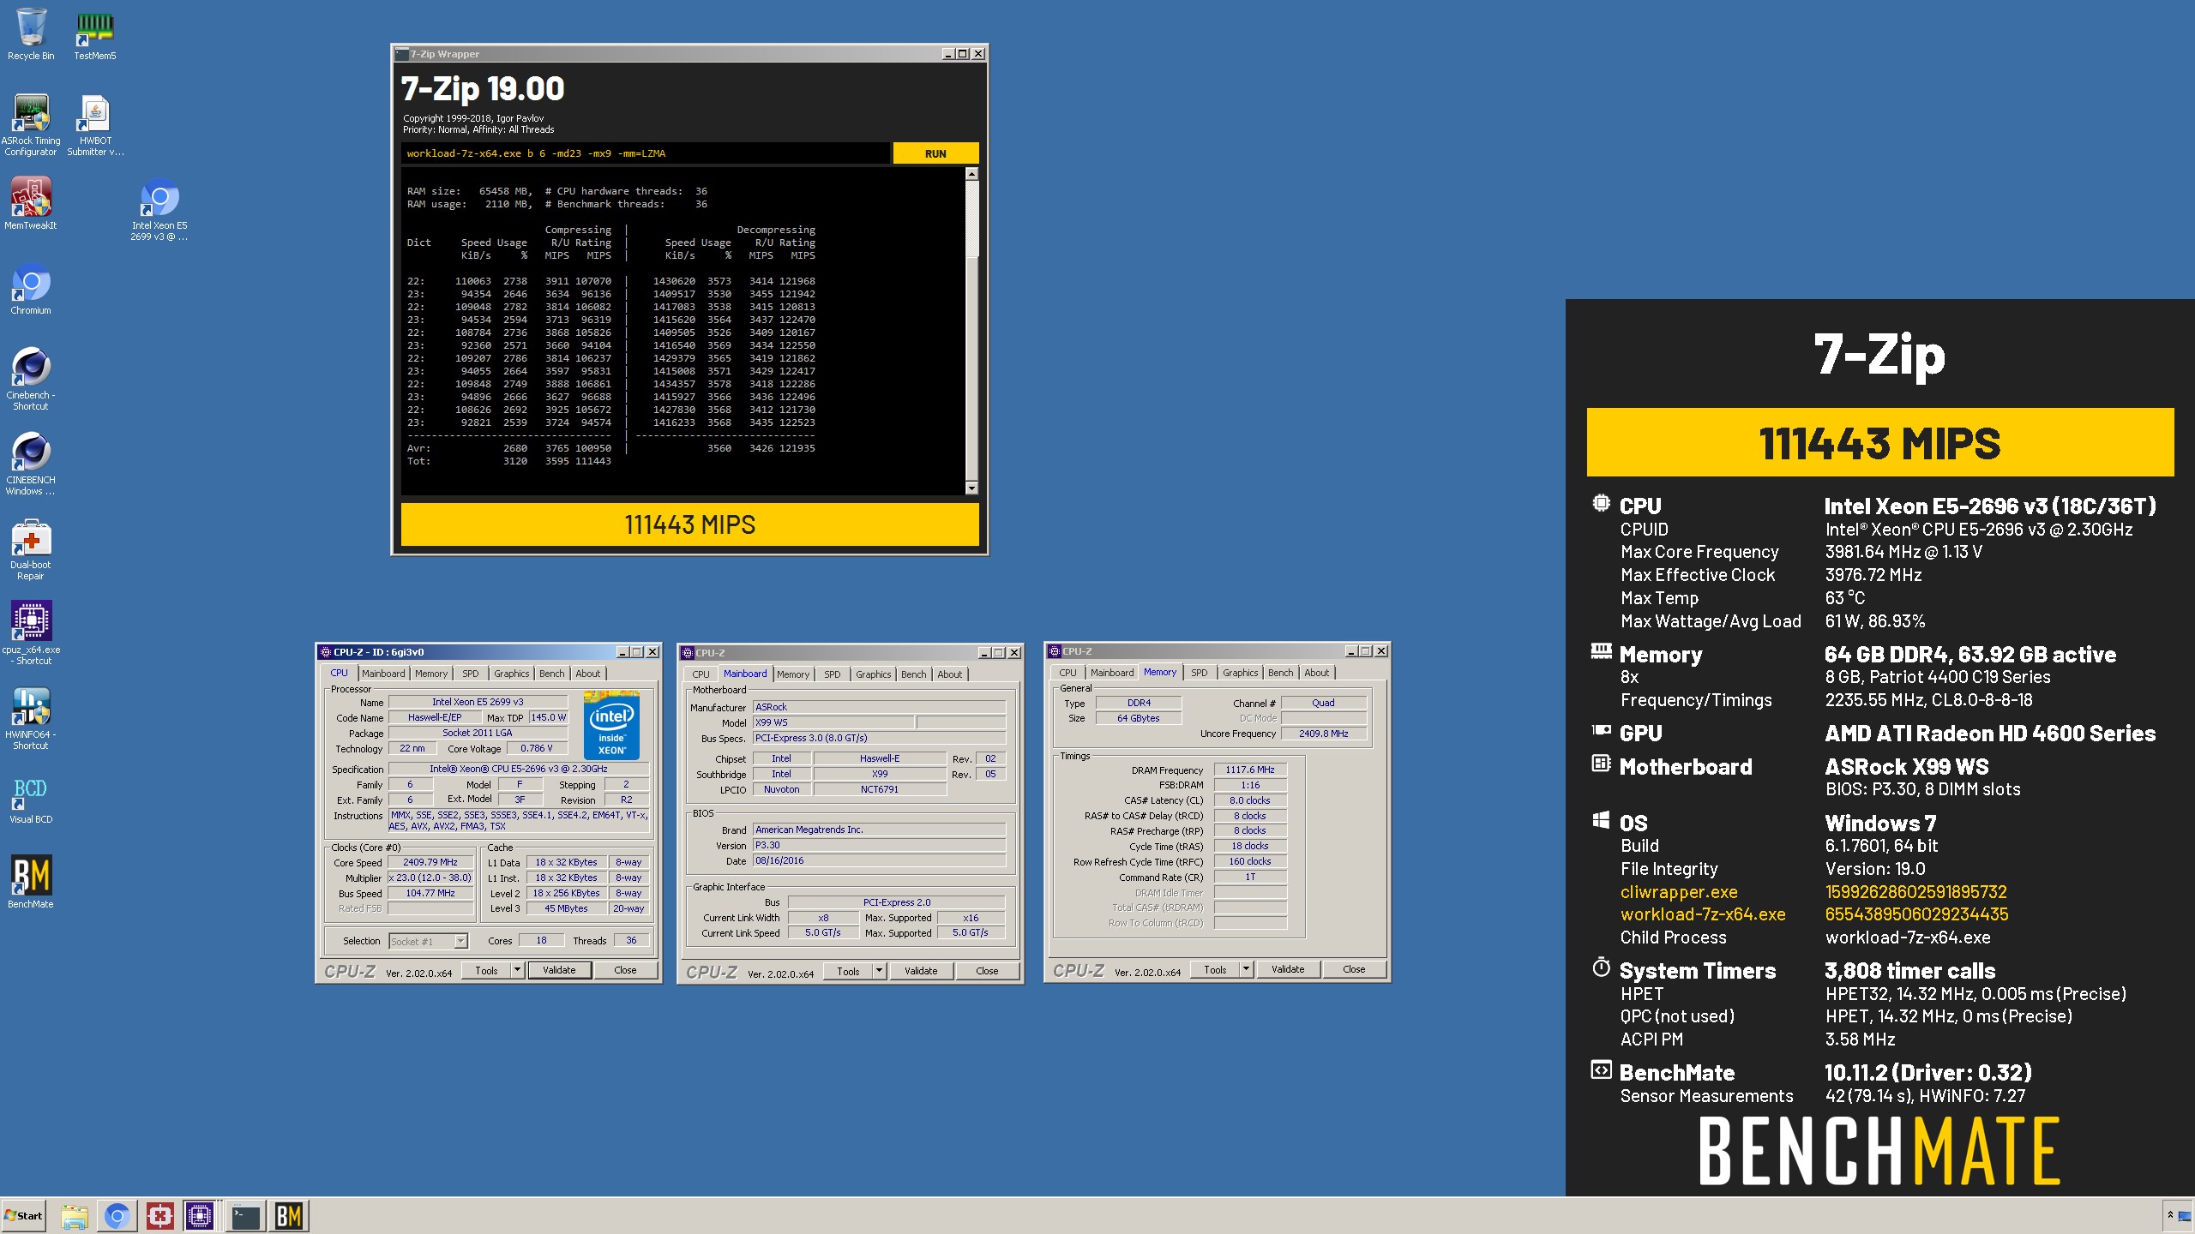Open the TestMem5 desktop shortcut

(94, 34)
